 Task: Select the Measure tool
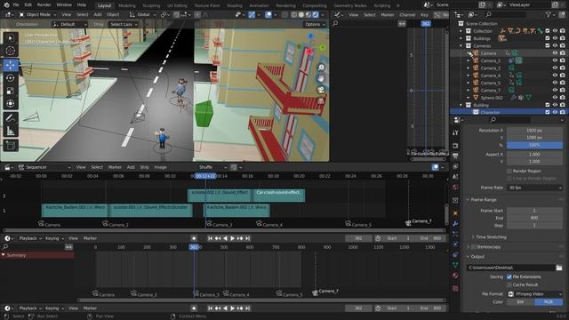pyautogui.click(x=10, y=131)
